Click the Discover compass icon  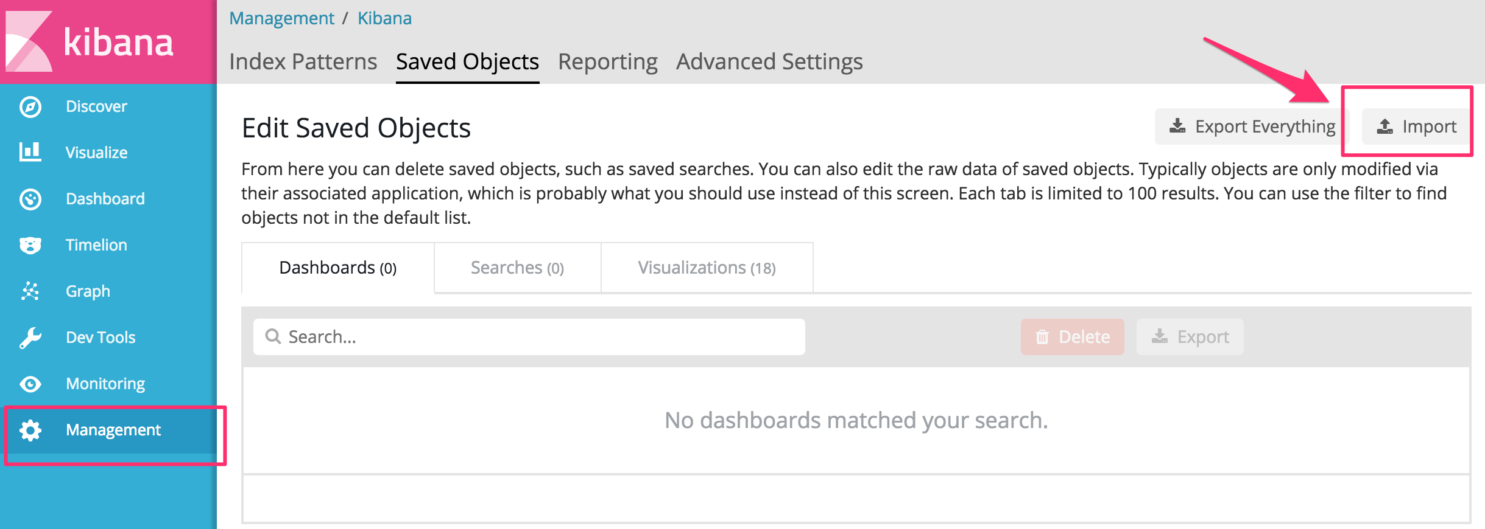pos(30,107)
